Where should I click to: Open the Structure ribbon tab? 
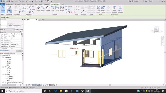17,4
